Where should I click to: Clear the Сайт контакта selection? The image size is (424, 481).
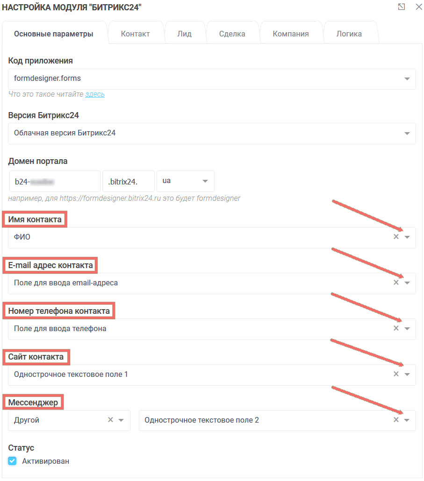[396, 374]
